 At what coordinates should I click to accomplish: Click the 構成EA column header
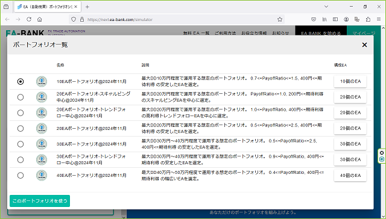click(340, 65)
